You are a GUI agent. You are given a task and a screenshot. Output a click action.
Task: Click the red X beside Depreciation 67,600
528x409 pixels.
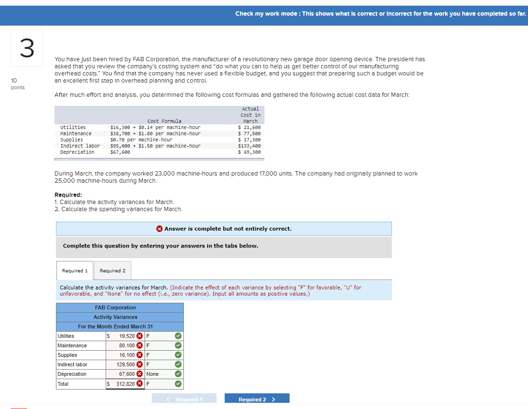[140, 373]
